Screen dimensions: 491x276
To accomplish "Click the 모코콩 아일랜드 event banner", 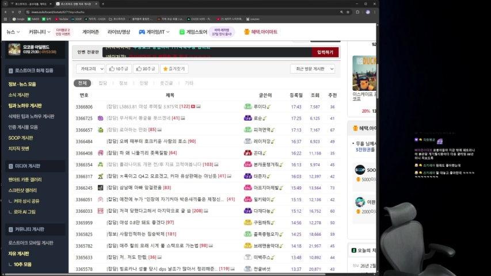I will tap(35, 49).
